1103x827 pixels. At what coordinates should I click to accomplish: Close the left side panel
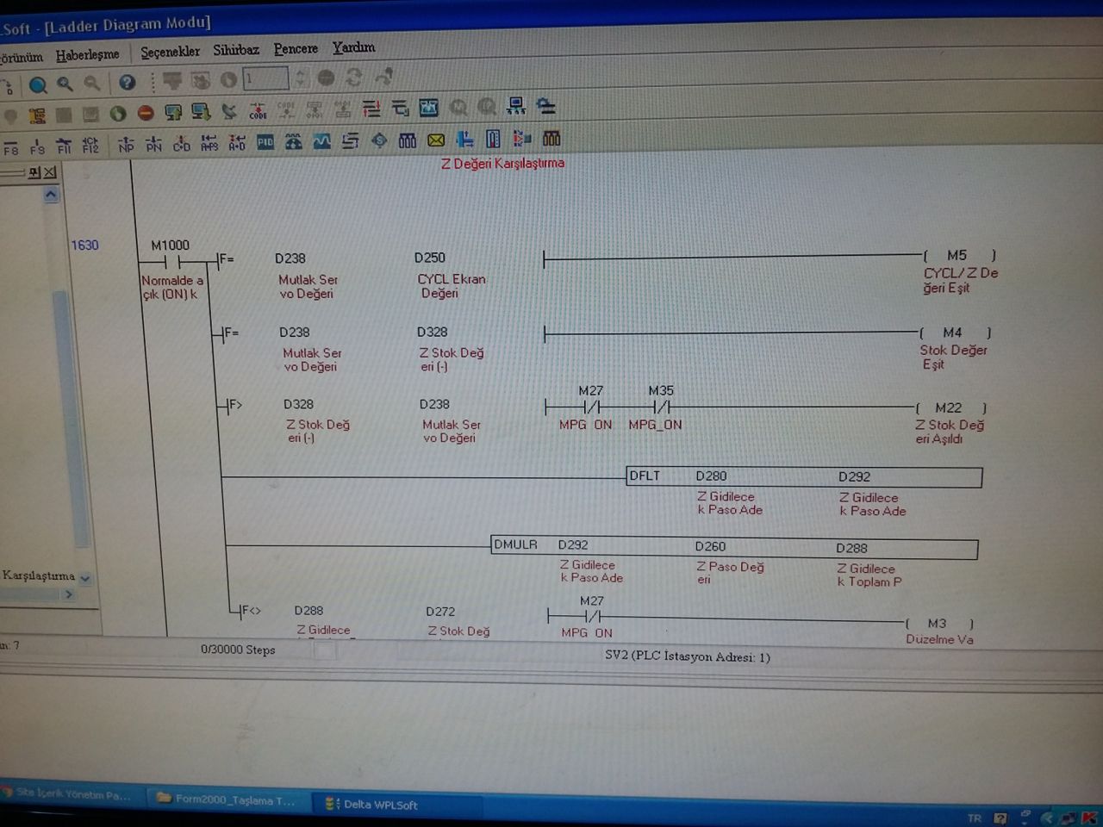pyautogui.click(x=50, y=172)
